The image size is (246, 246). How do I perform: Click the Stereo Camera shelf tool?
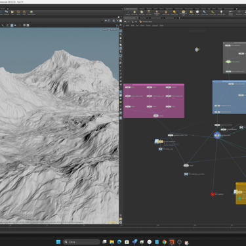[x=230, y=12]
